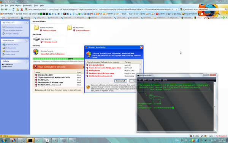Image resolution: width=228 pixels, height=143 pixels.
Task: Switch to the taskset tab
Action: (93, 18)
